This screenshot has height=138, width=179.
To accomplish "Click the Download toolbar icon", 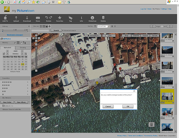I will coord(27,19).
